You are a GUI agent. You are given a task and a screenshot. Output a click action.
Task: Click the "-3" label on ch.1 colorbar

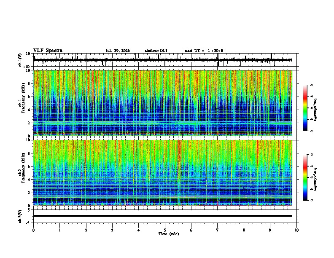311,85
